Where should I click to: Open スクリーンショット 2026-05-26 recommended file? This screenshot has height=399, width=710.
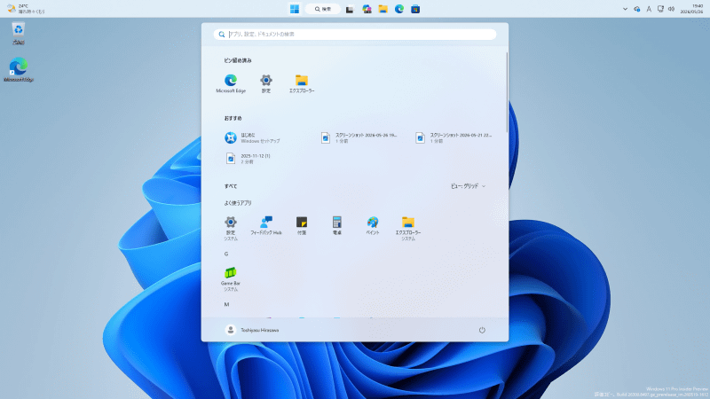tap(359, 137)
